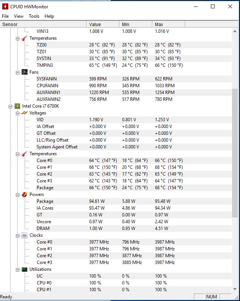Click the thermometer icon beside first Temperatures node
The width and height of the screenshot is (240, 301).
(24, 38)
